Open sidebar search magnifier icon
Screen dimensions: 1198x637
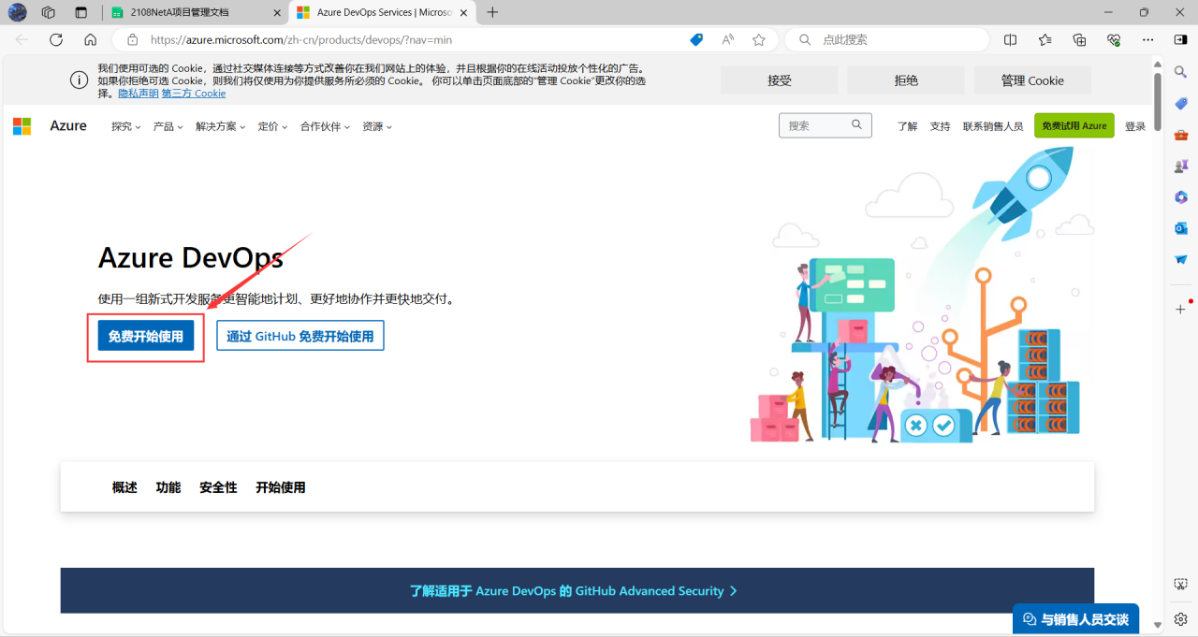tap(1181, 71)
